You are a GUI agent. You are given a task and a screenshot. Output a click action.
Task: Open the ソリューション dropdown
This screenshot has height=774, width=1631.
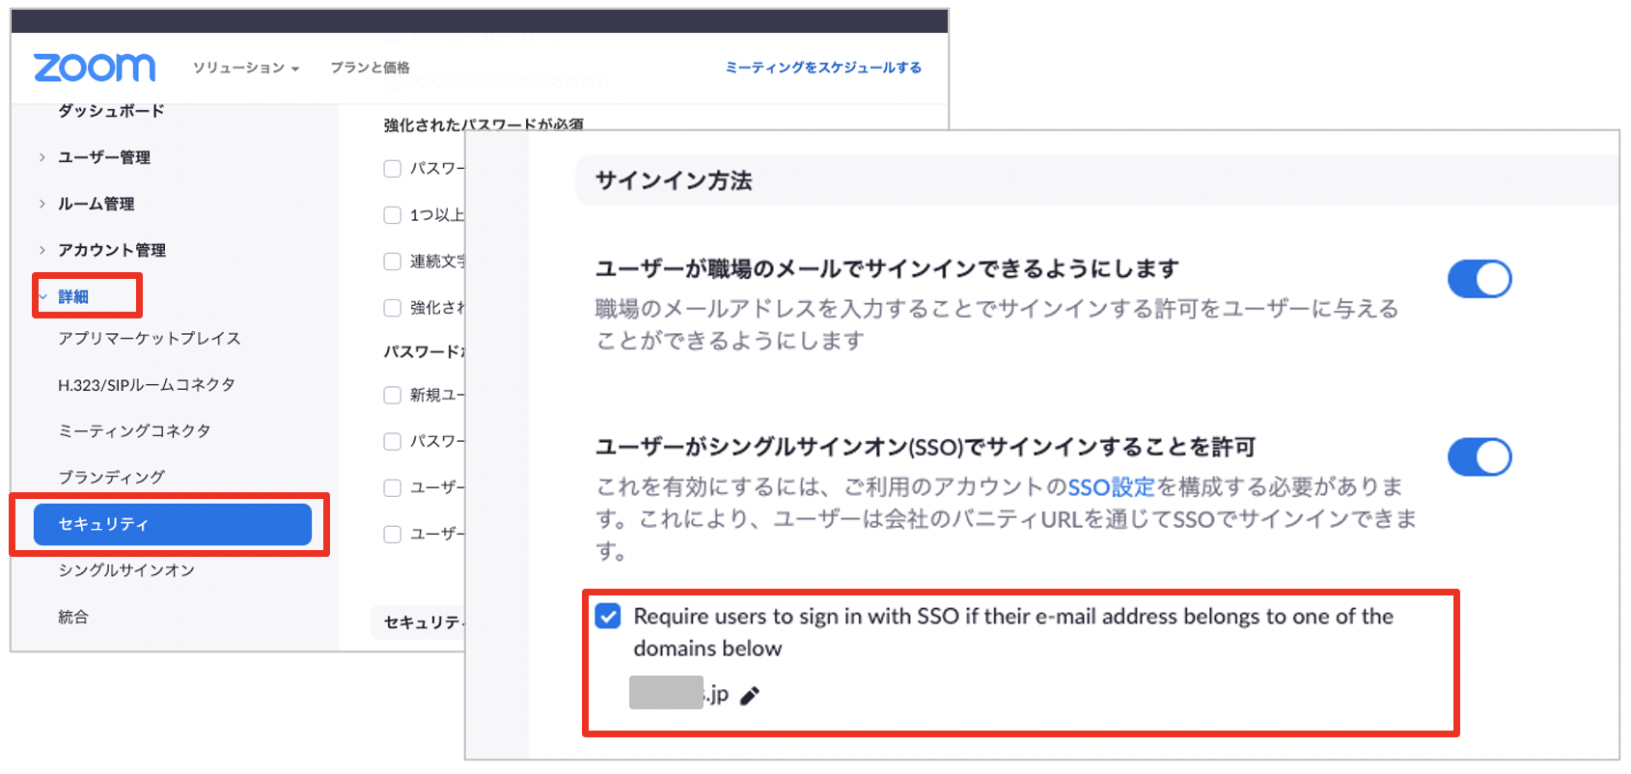pyautogui.click(x=246, y=68)
